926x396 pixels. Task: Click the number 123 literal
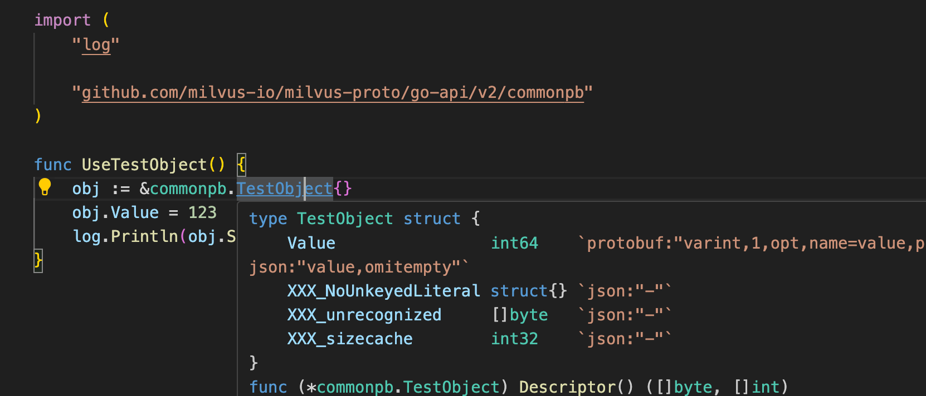pos(202,212)
